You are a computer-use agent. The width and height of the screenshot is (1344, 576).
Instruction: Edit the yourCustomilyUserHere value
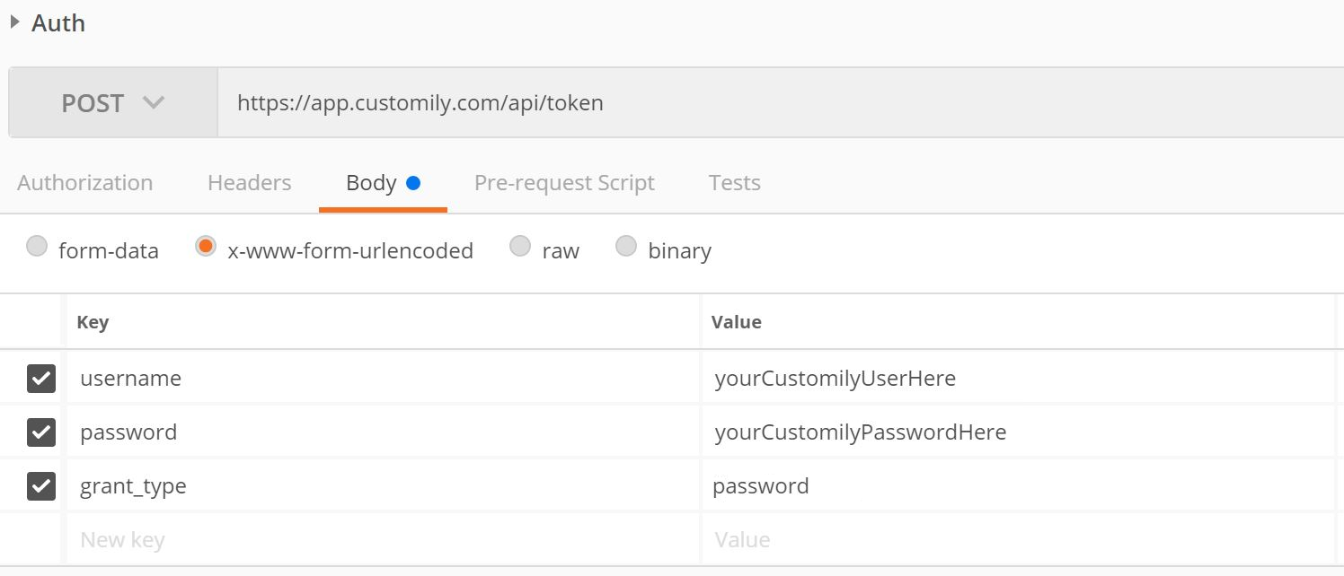pyautogui.click(x=836, y=378)
